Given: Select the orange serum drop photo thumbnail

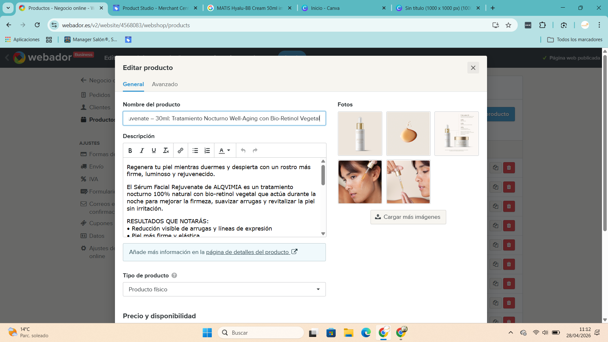Looking at the screenshot, I should (408, 134).
